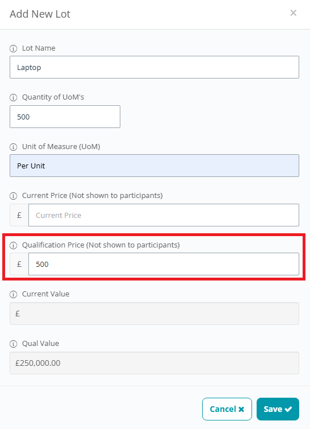This screenshot has height=429, width=310.
Task: Close the Add New Lot dialog
Action: pyautogui.click(x=294, y=13)
